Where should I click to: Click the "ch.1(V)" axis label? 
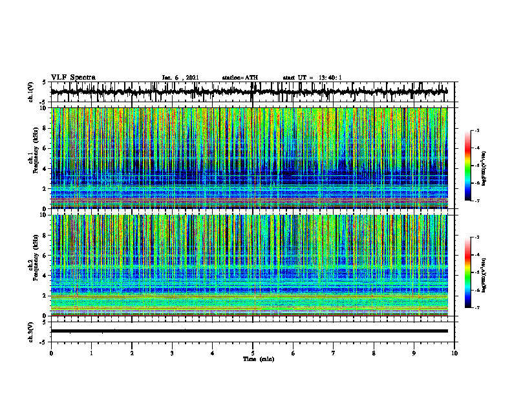[31, 92]
